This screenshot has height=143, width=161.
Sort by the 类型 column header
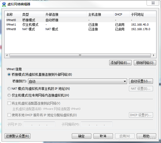point(32,14)
